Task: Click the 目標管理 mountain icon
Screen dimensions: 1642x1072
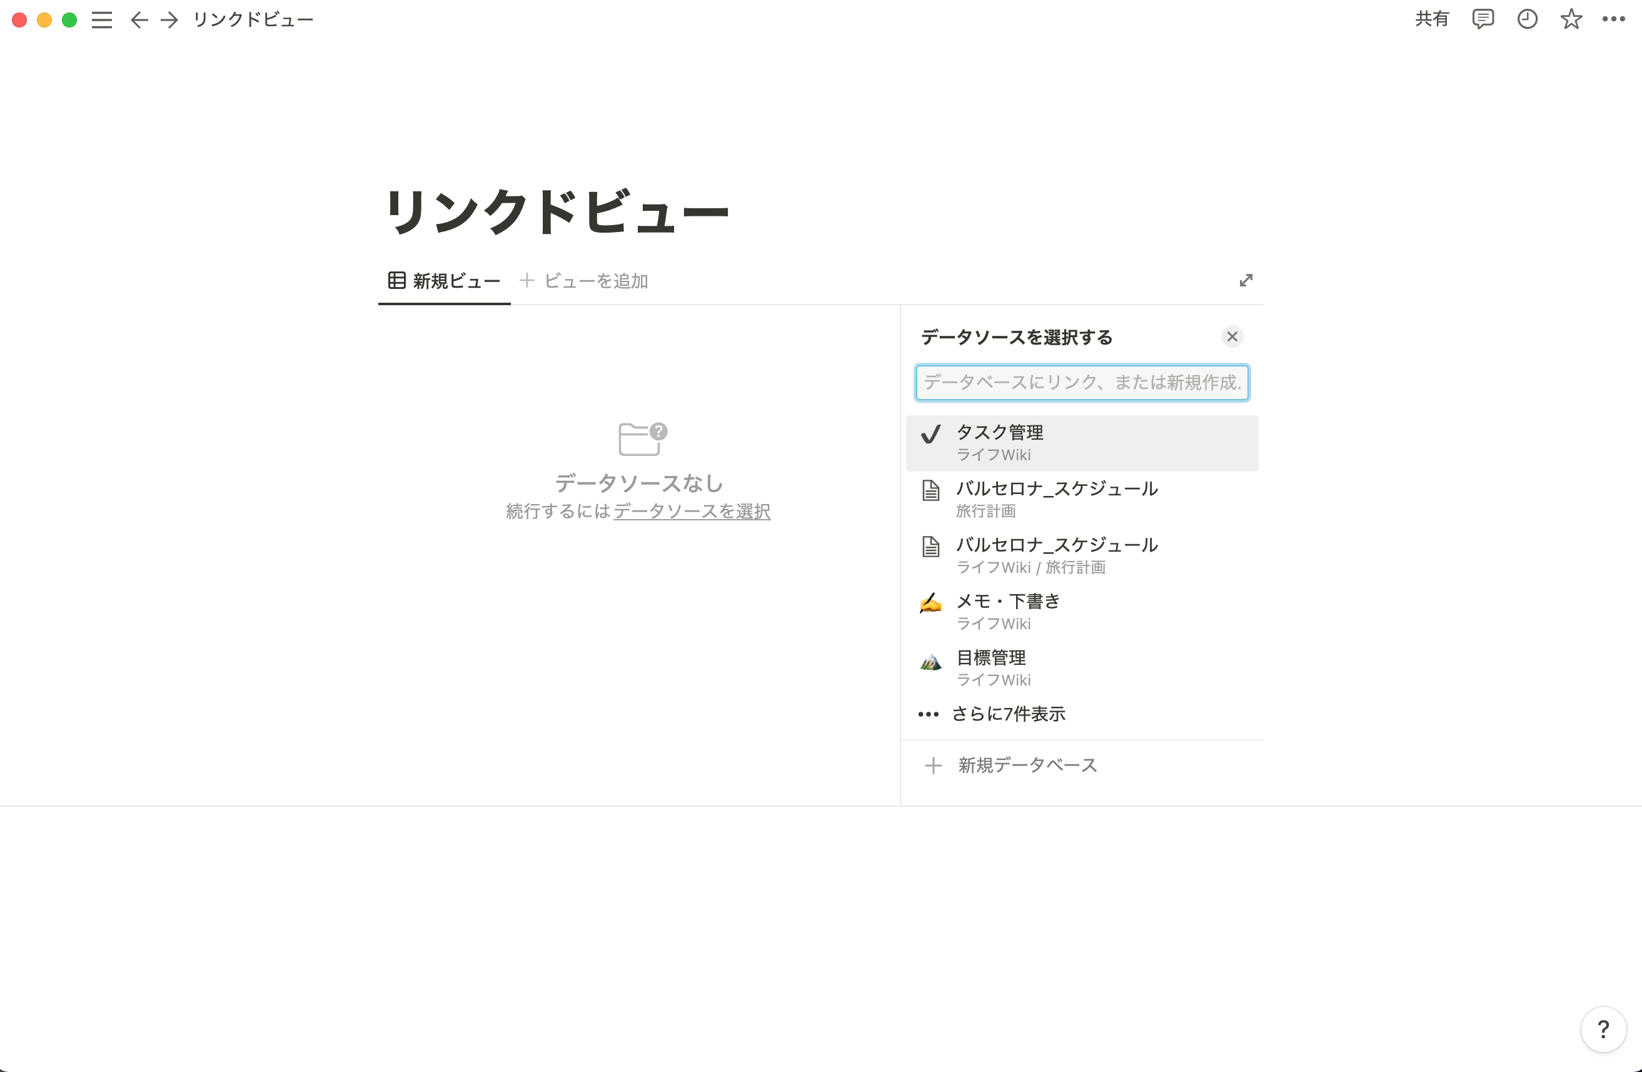Action: pyautogui.click(x=930, y=662)
